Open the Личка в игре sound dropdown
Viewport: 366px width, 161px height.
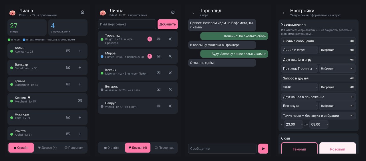tap(300, 50)
